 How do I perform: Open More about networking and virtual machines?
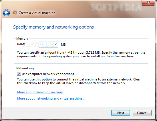click(50, 98)
